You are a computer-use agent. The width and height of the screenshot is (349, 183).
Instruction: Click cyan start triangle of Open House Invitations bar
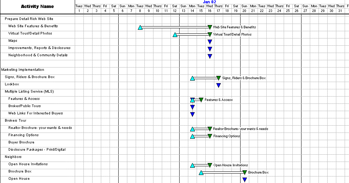[x=192, y=165]
